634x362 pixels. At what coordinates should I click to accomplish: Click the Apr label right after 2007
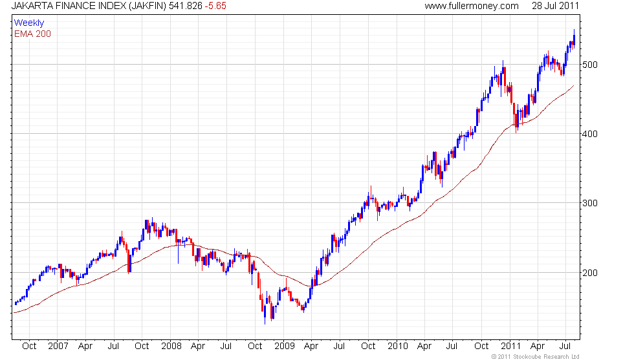coord(85,346)
